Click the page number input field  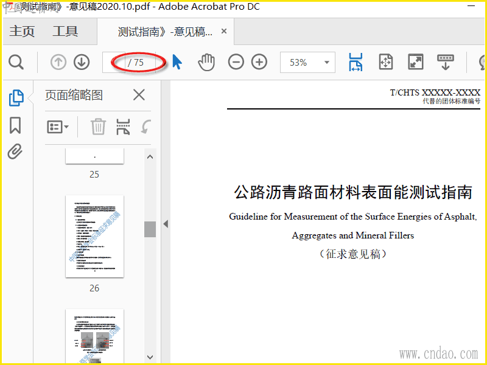tap(114, 63)
